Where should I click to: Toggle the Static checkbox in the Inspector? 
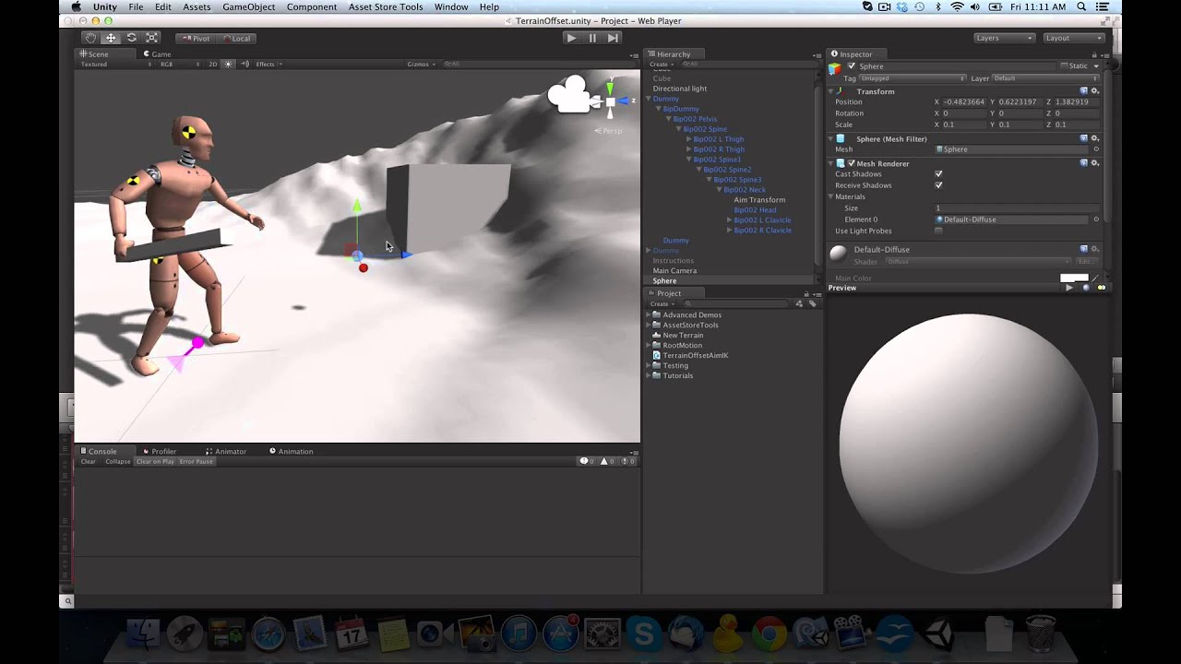1064,66
